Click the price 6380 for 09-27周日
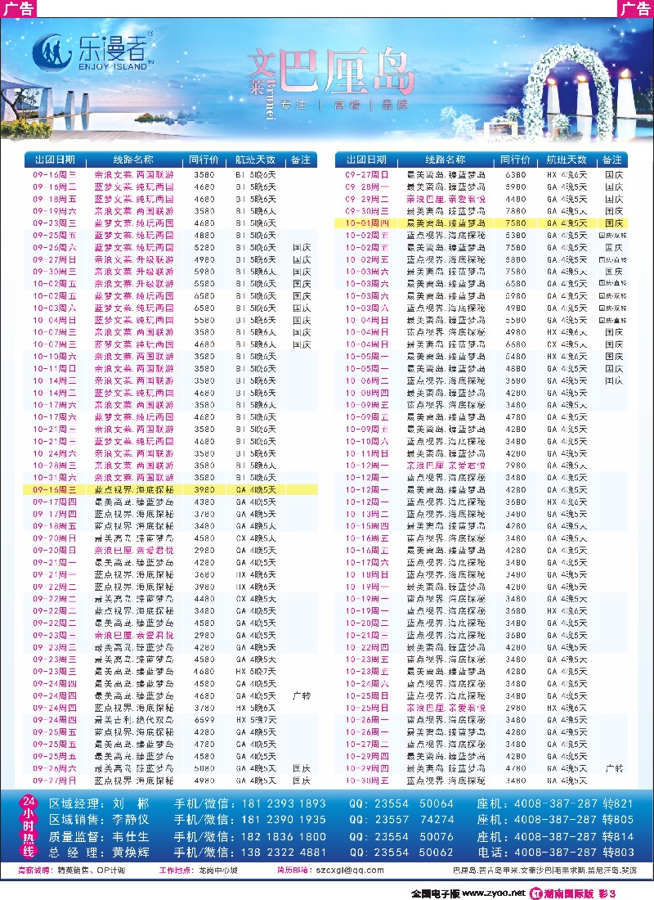Screen dimensions: 654x900 (x=516, y=174)
